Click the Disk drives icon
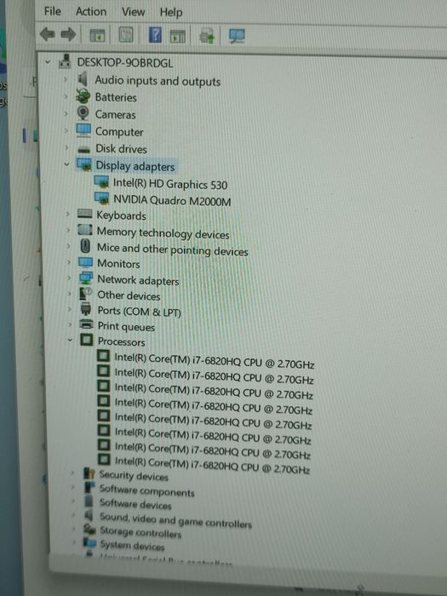The image size is (447, 596). click(84, 149)
